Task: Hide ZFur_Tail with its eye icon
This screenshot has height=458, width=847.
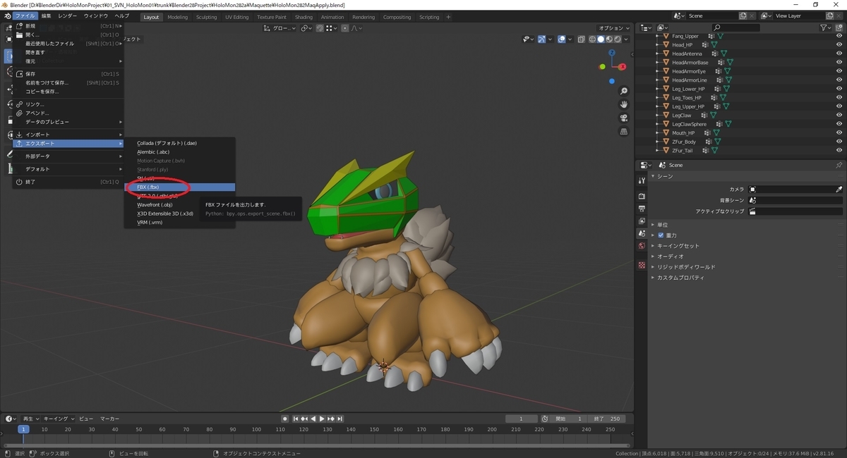Action: (x=839, y=150)
